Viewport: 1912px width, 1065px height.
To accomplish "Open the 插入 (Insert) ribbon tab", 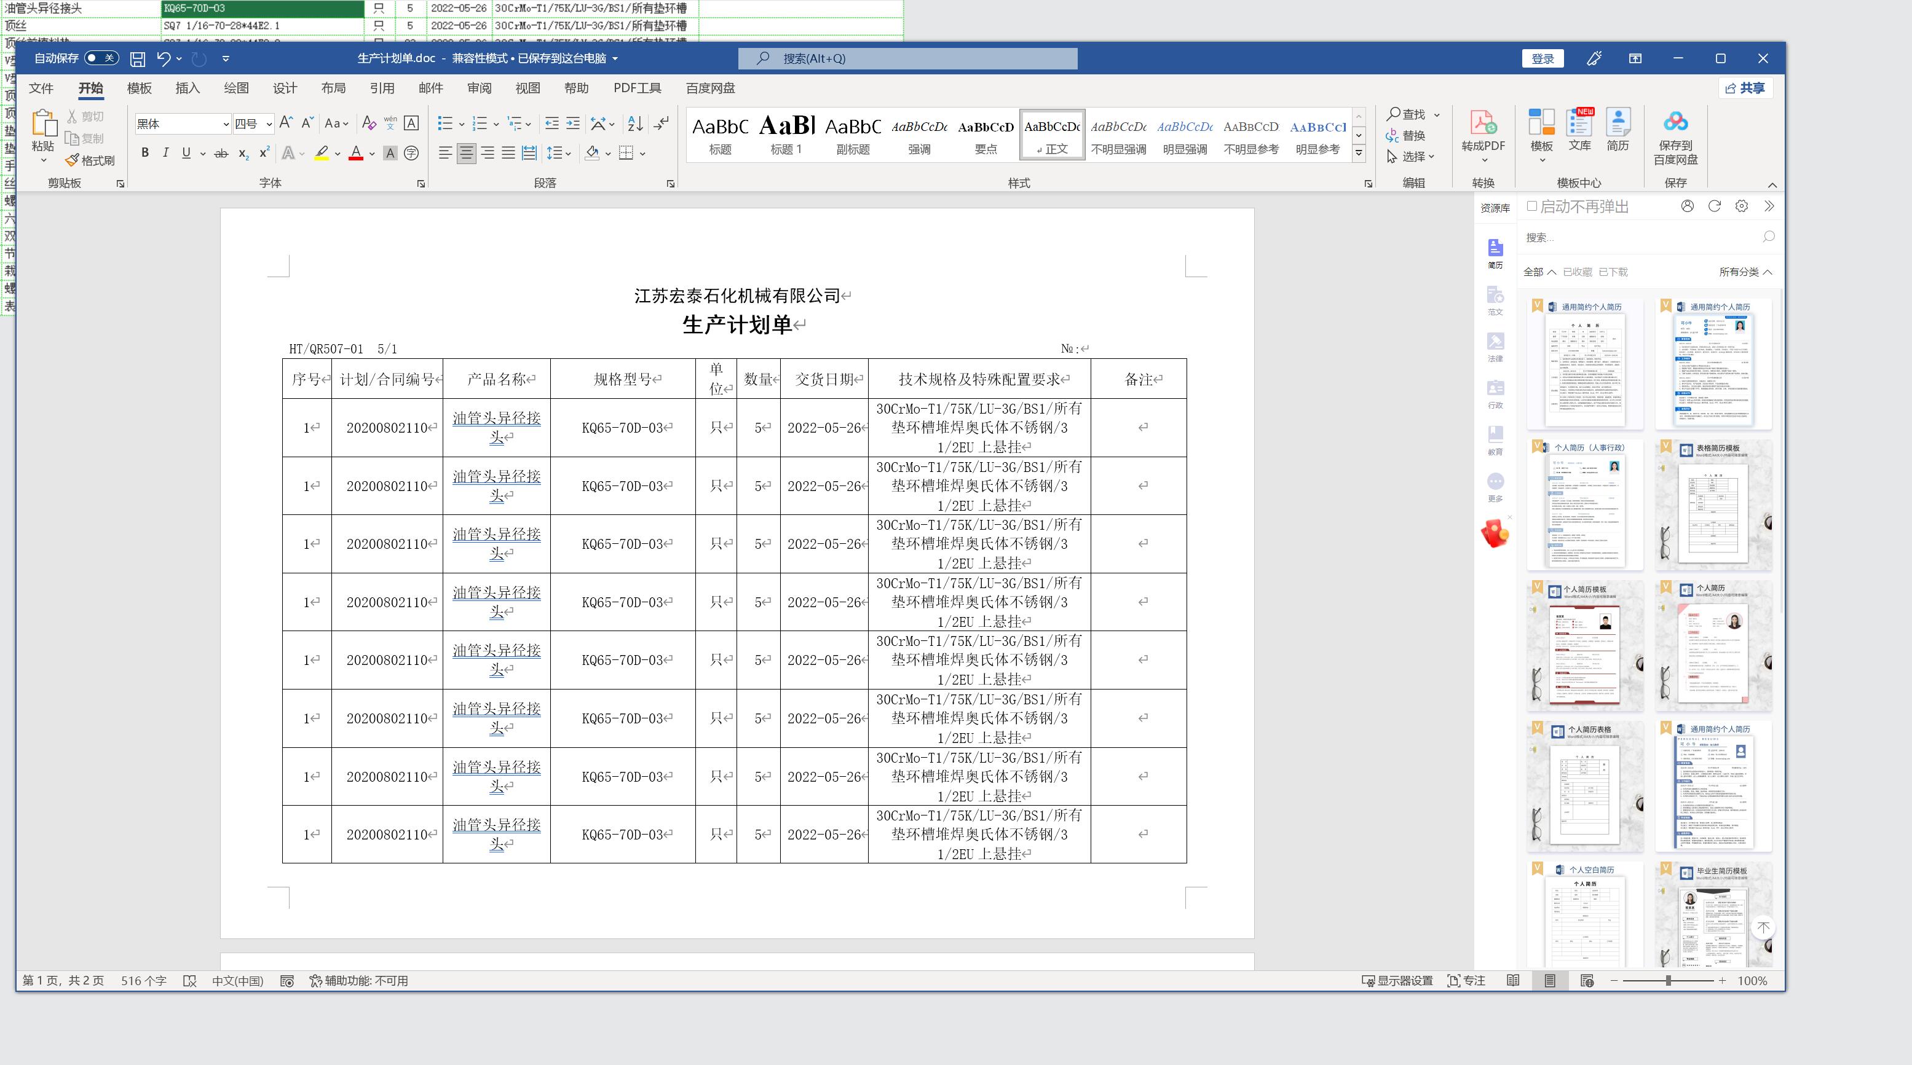I will (x=187, y=88).
